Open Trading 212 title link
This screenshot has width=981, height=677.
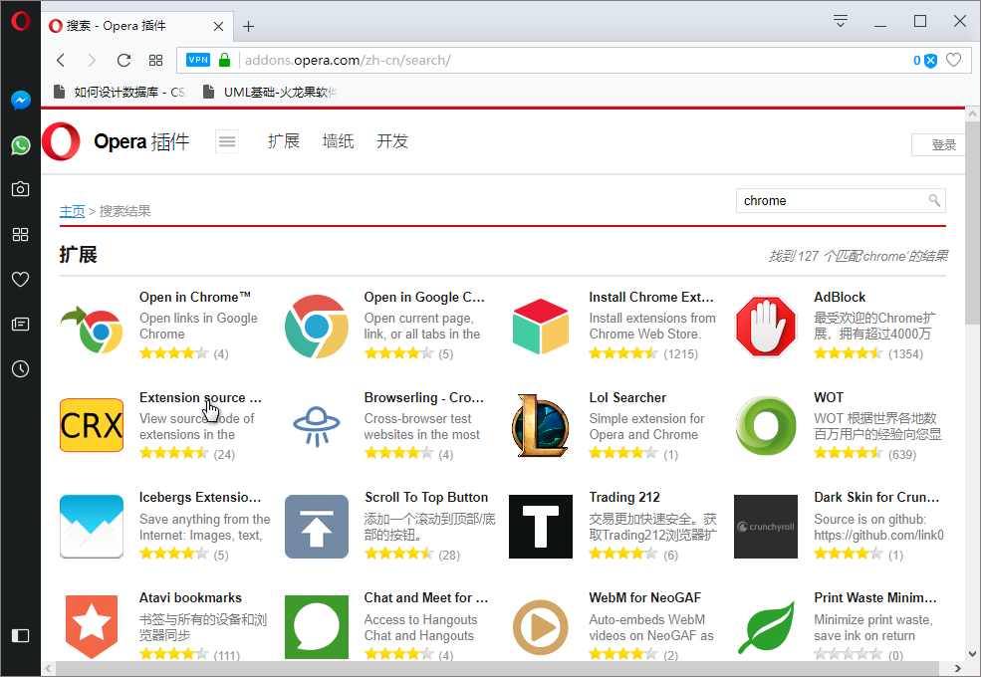(x=624, y=498)
